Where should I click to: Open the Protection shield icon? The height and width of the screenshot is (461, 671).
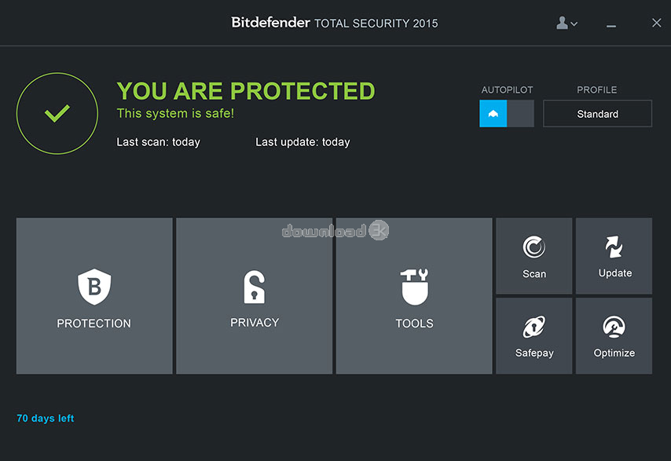94,287
